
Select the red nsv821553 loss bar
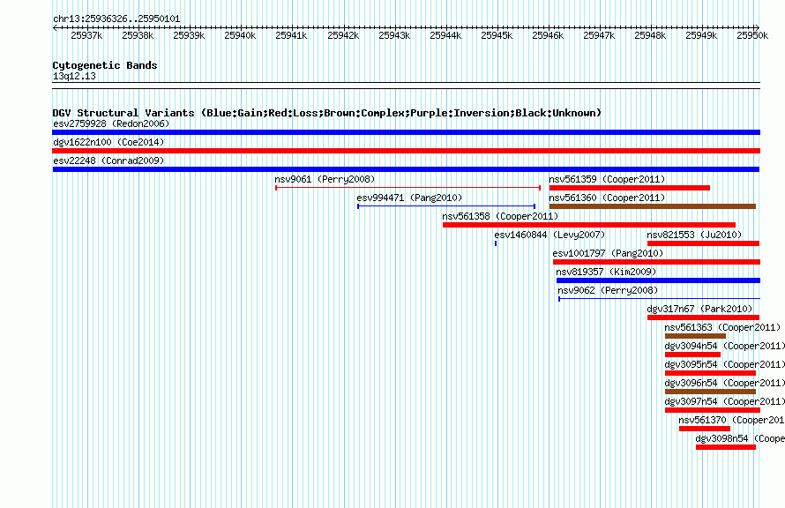coord(703,243)
